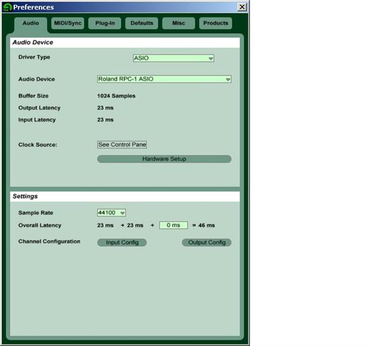Click the Settings section header
The width and height of the screenshot is (374, 346).
125,196
